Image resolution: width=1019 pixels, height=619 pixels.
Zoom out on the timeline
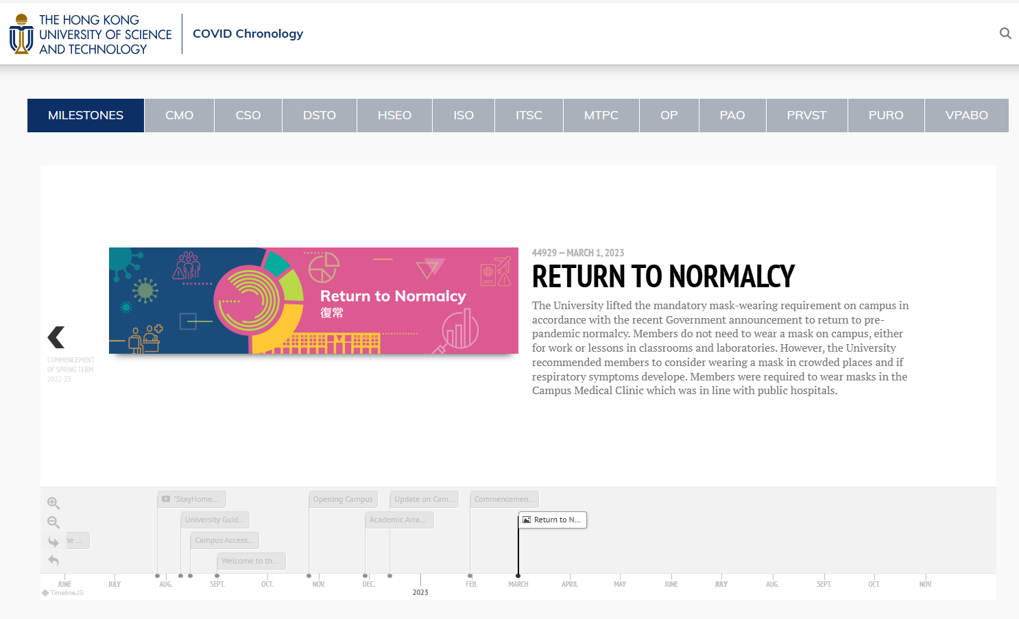53,522
